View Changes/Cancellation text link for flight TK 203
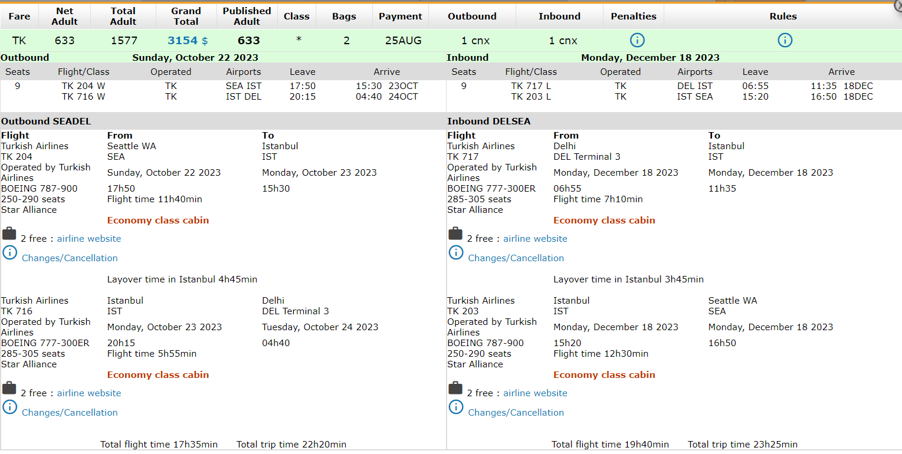Screen dimensions: 902x454 tap(516, 413)
